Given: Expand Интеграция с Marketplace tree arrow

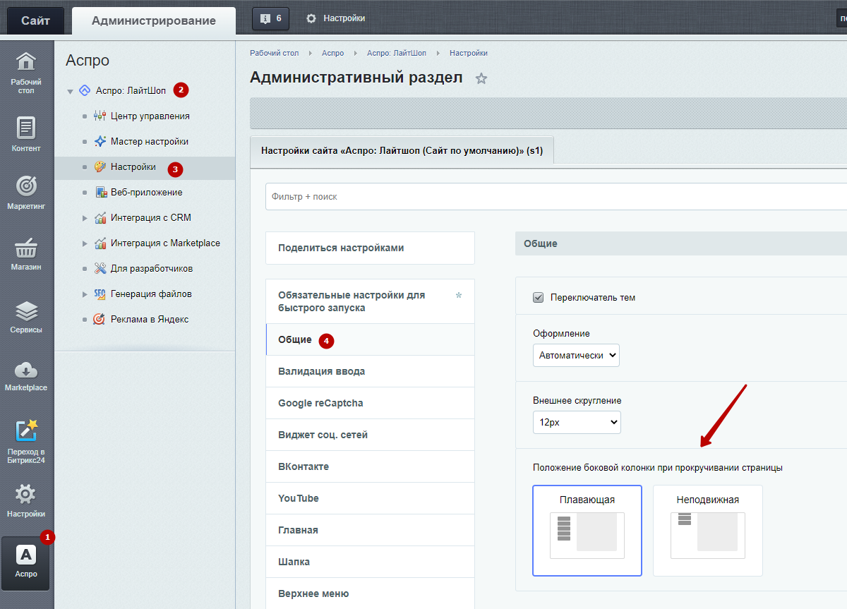Looking at the screenshot, I should click(x=85, y=243).
